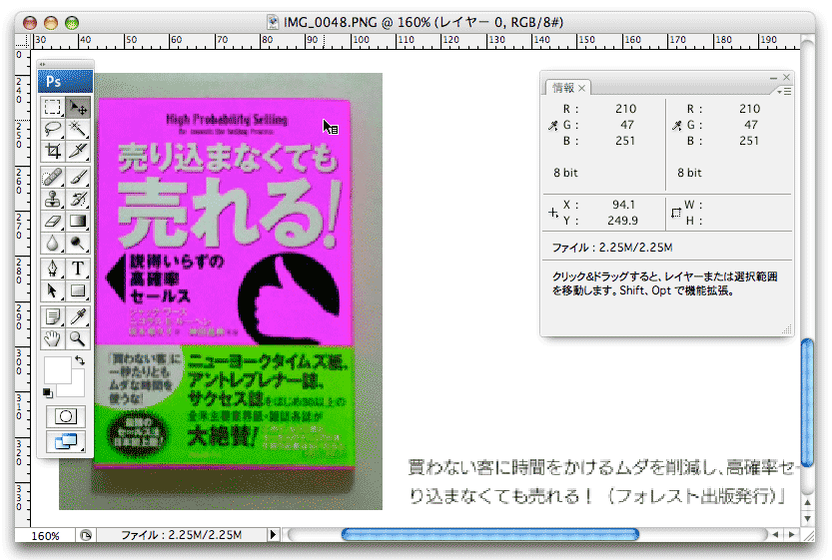The image size is (832, 560).
Task: Click the ファイル : 2.25M/2.25M text in Info panel
Action: 612,248
